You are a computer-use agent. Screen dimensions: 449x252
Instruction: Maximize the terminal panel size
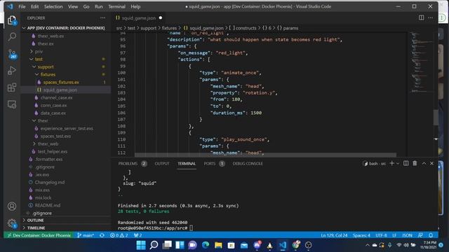(x=424, y=163)
